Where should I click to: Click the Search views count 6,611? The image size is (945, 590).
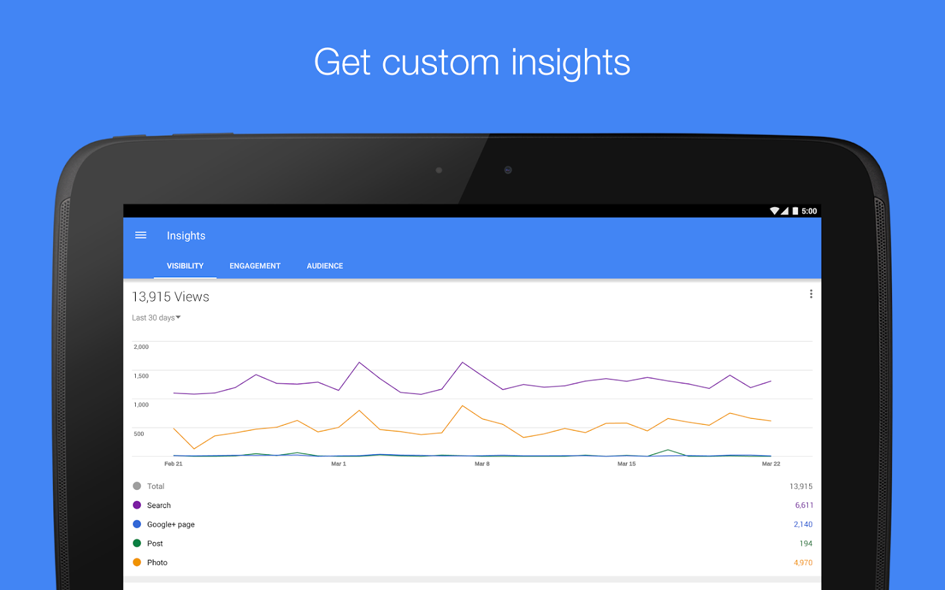pyautogui.click(x=804, y=505)
